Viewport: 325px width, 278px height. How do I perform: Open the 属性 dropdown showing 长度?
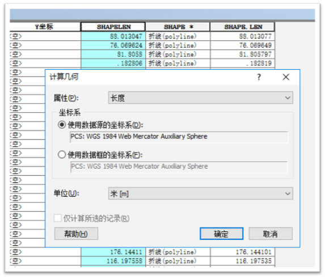pyautogui.click(x=200, y=98)
